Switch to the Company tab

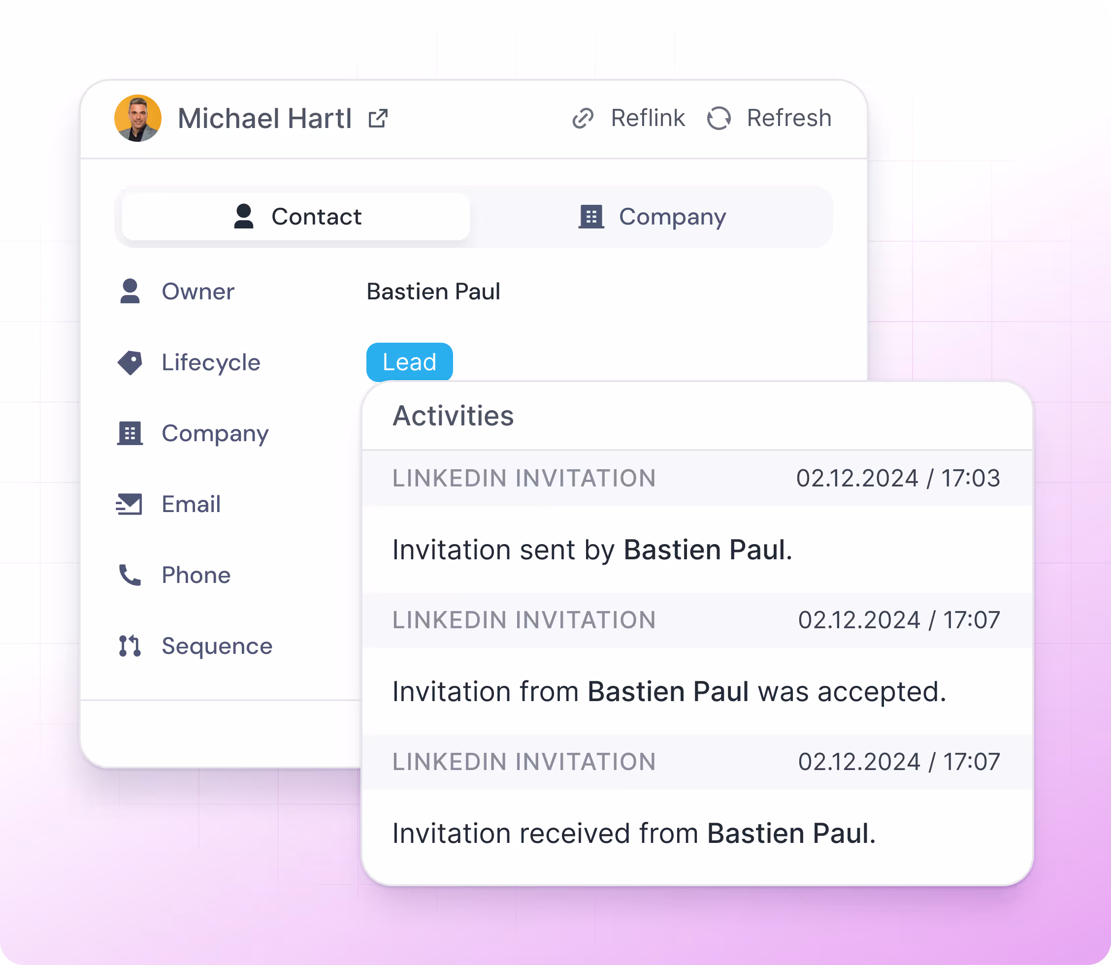click(652, 217)
